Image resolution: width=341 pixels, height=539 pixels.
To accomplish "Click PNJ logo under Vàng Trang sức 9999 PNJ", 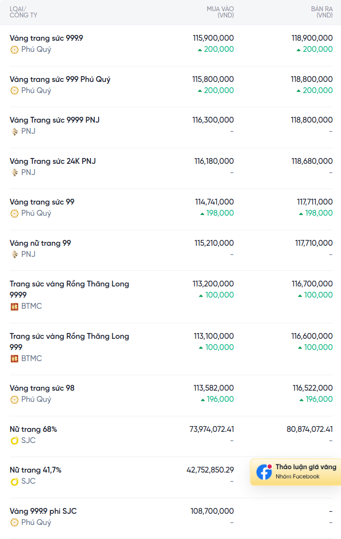I will coord(15,131).
